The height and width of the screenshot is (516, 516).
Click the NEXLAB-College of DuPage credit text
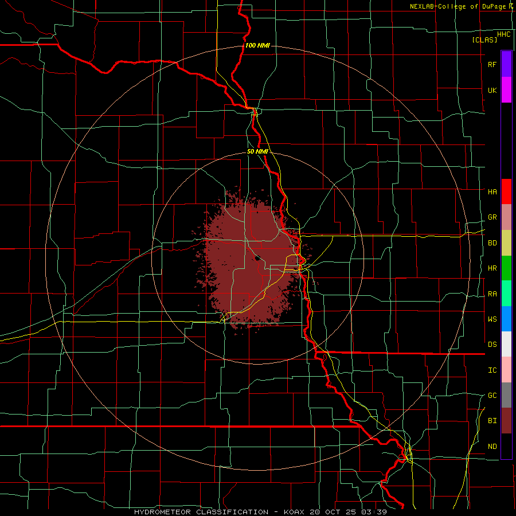[460, 6]
